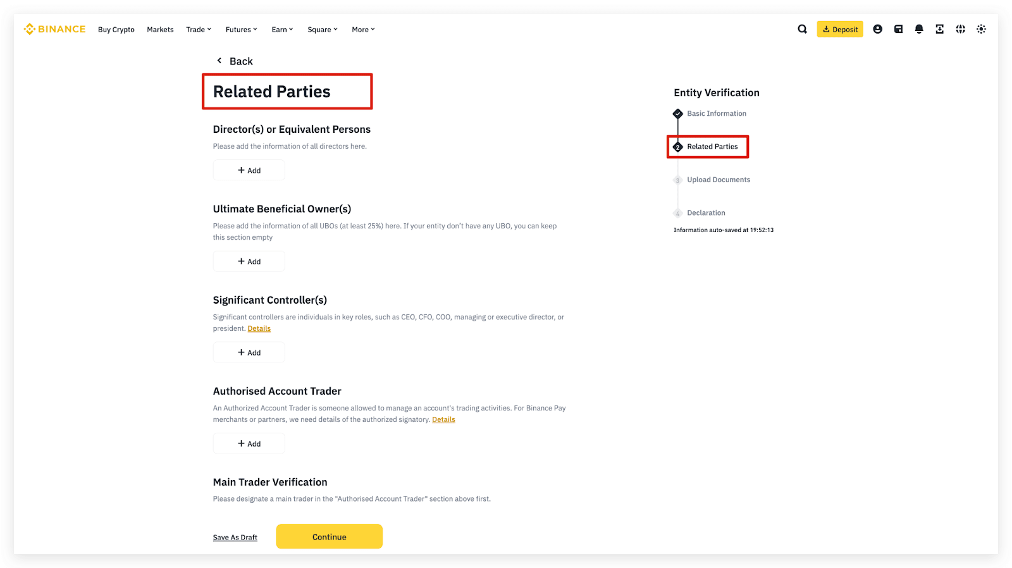
Task: Expand the Futures dropdown menu
Action: [241, 30]
